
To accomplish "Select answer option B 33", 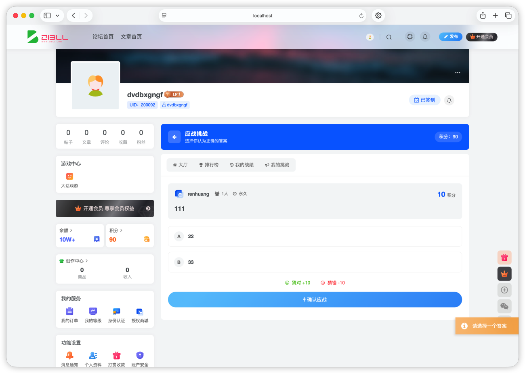I will click(x=315, y=262).
